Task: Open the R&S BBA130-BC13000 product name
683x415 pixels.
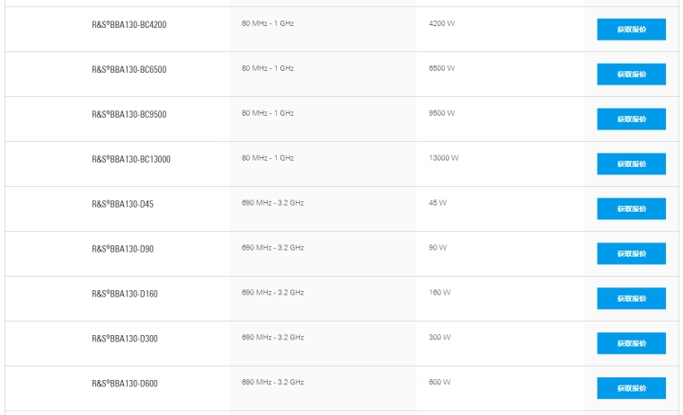Action: tap(131, 160)
